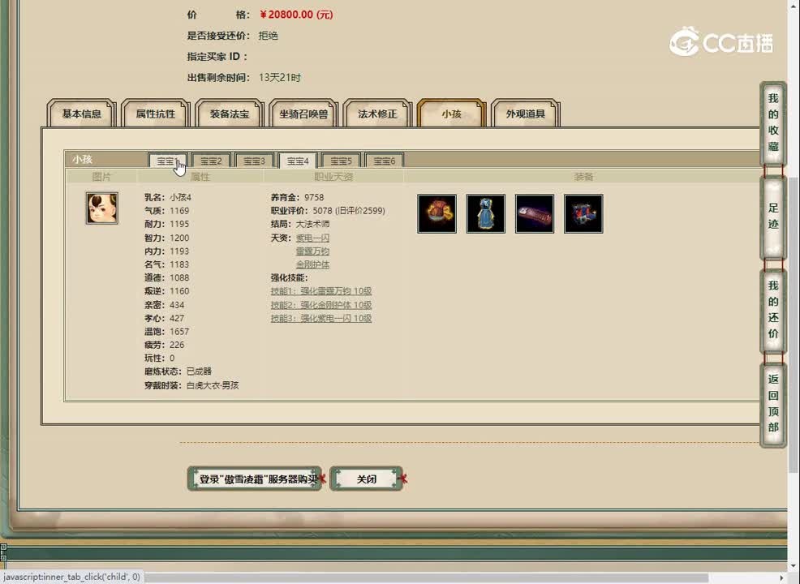800x584 pixels.
Task: Switch to the 宝宝6 sub-tab
Action: (x=385, y=161)
